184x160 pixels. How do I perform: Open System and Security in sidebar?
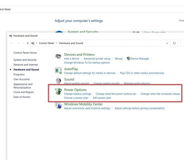25,60
